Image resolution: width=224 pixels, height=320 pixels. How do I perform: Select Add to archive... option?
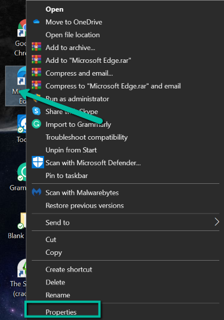(x=70, y=48)
